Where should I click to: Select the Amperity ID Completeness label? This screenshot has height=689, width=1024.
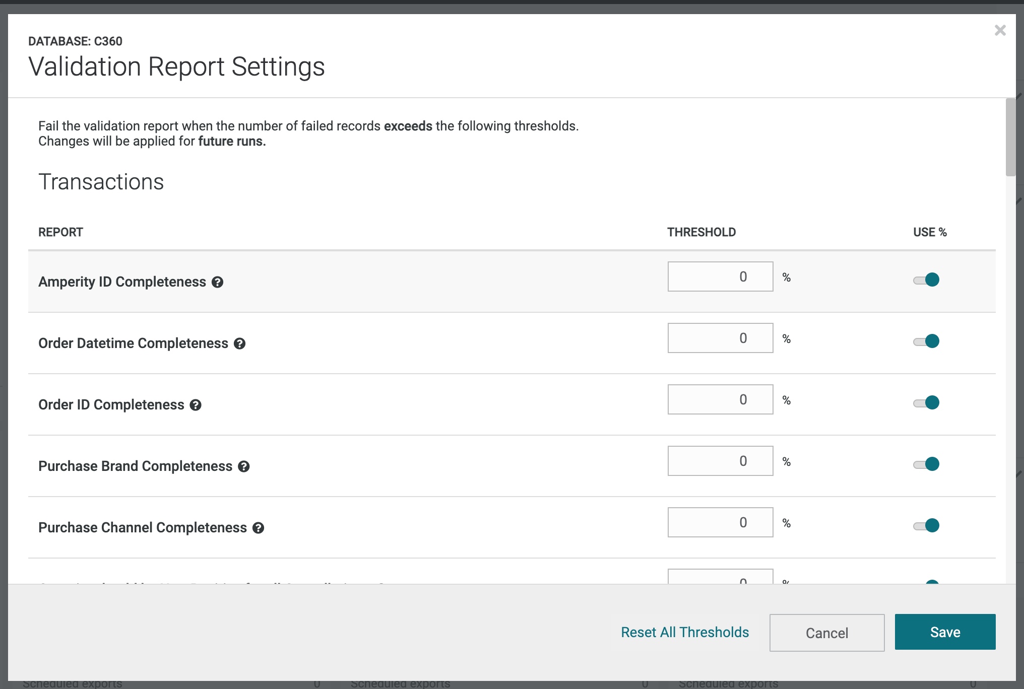point(122,282)
